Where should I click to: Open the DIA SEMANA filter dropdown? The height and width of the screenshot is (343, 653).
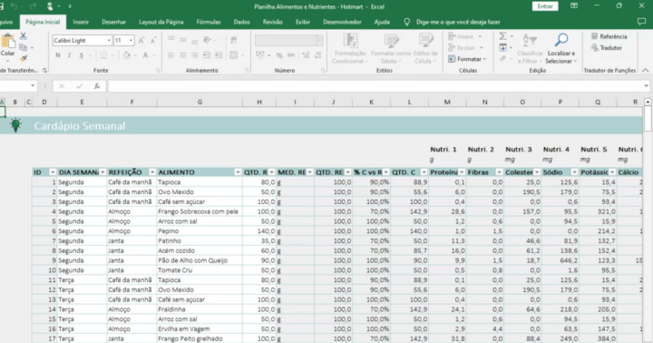[x=102, y=172]
